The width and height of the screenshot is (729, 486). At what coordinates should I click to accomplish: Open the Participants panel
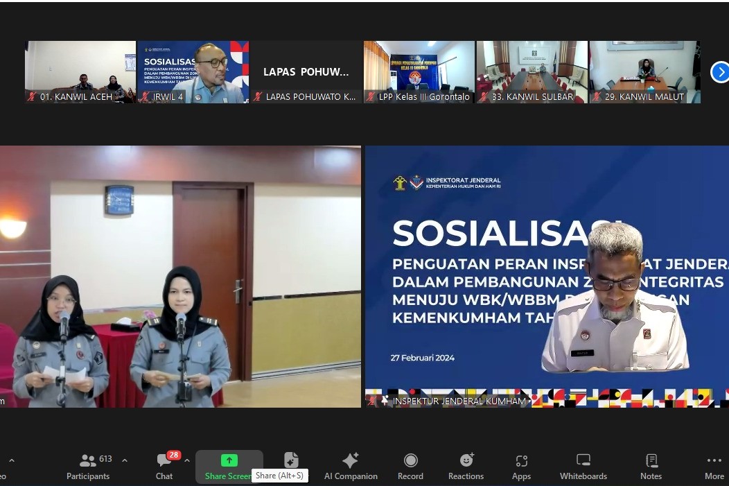pyautogui.click(x=88, y=467)
